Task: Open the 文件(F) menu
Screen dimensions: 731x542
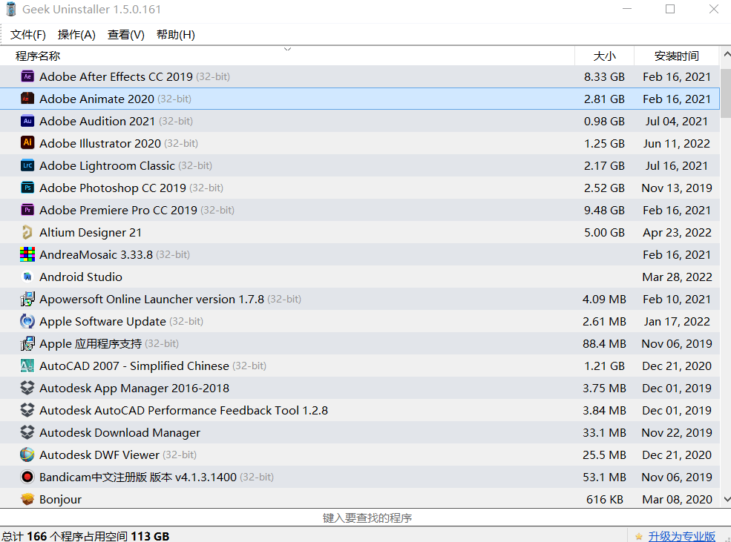Action: (x=27, y=34)
